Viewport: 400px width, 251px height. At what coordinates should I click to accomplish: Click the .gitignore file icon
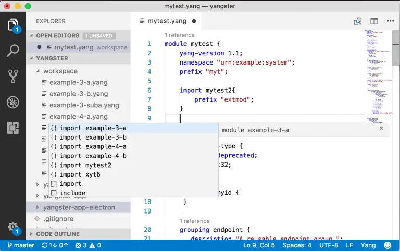pos(37,219)
